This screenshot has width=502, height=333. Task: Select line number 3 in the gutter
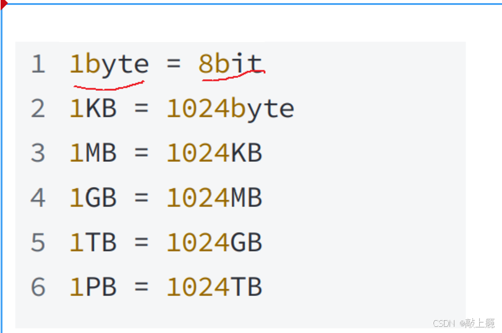(x=38, y=153)
